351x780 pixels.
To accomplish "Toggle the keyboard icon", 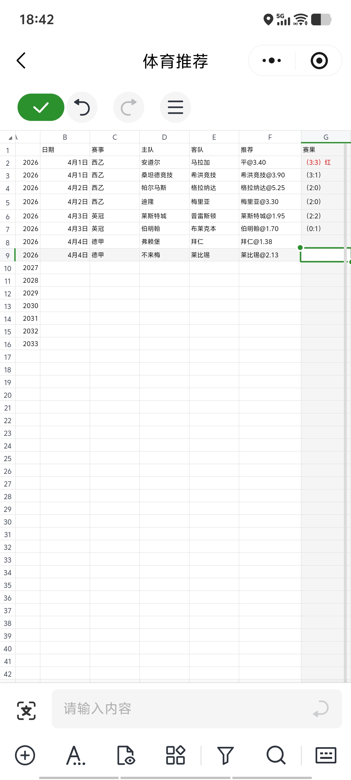I will (326, 755).
